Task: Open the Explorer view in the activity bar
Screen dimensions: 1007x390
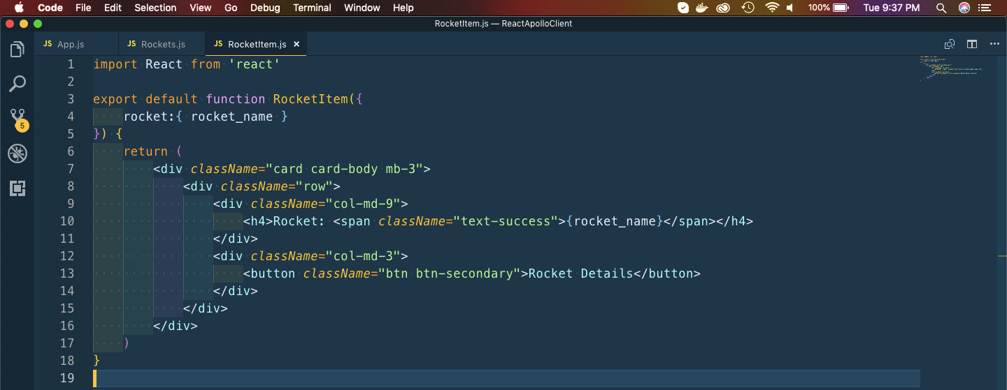Action: coord(17,50)
